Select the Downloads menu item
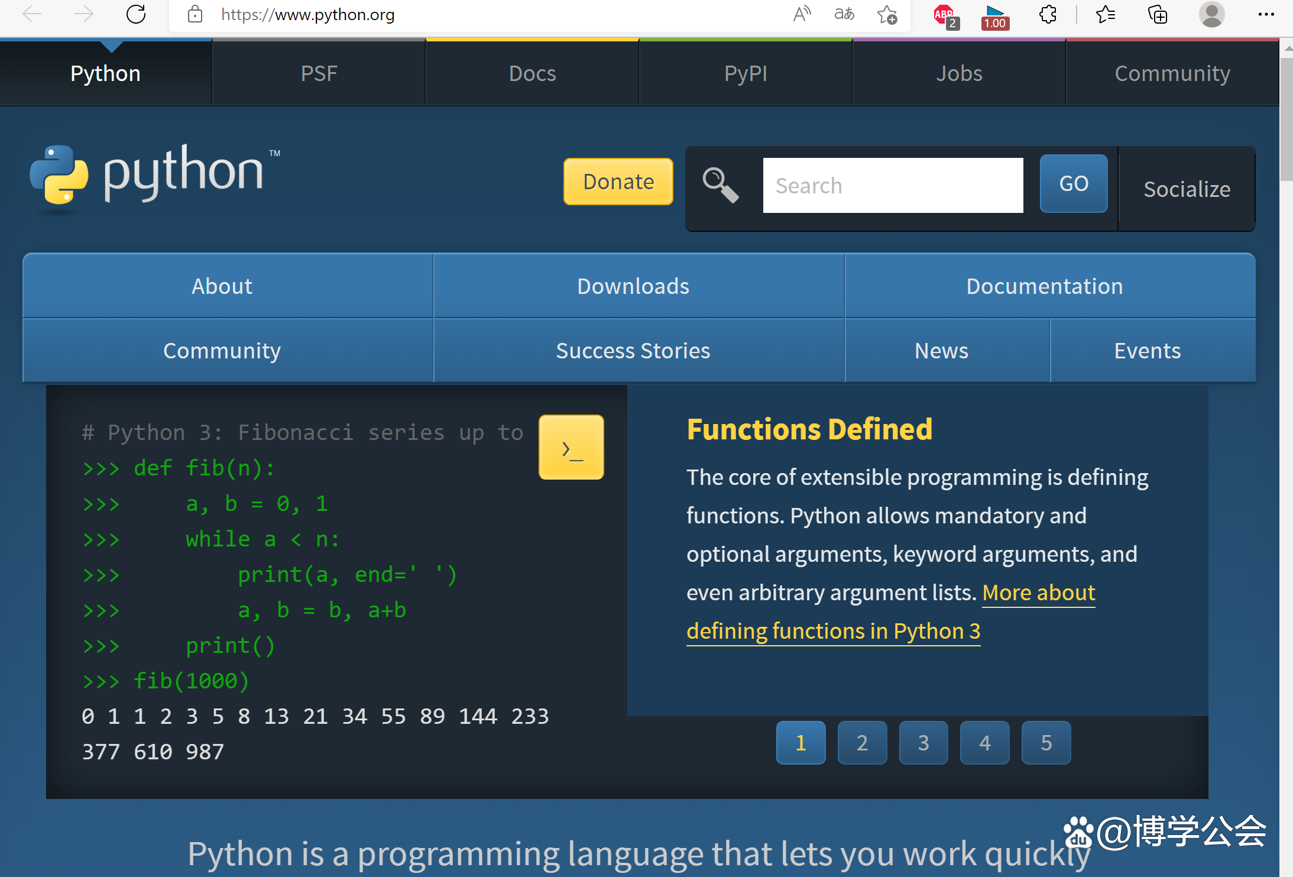Screen dimensions: 1293x877 point(634,287)
